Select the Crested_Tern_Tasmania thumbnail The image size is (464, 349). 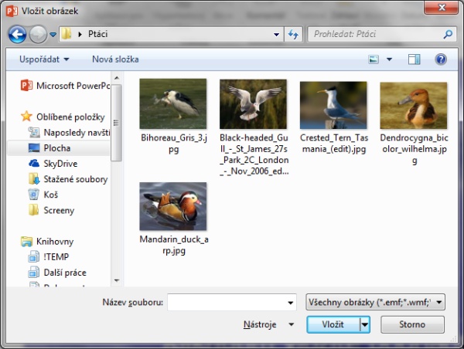333,105
